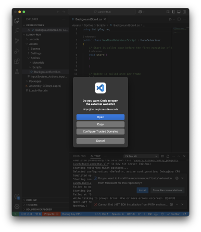
Task: Open the C# Dev Kit output channel dropdown
Action: [141, 156]
